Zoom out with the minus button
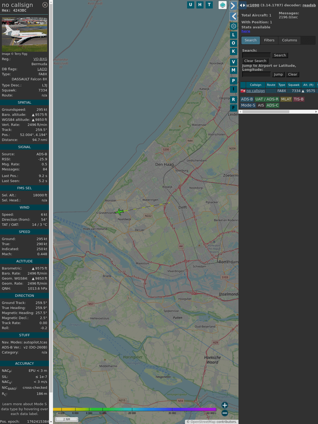Viewport: 318px width, 424px height. 225,413
